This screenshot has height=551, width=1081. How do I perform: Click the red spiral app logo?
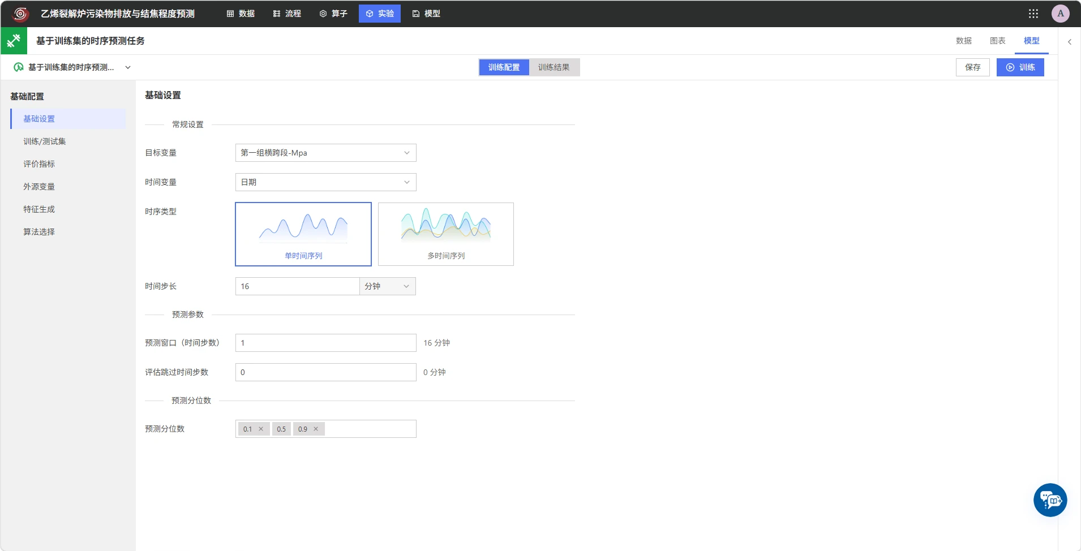[x=20, y=14]
